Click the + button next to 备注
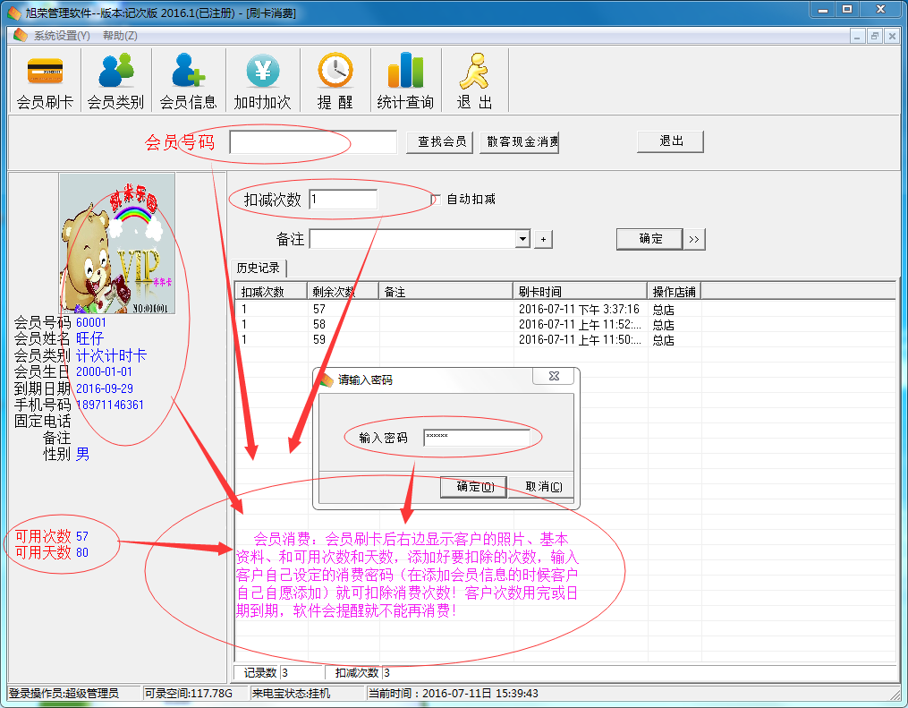 click(x=543, y=238)
